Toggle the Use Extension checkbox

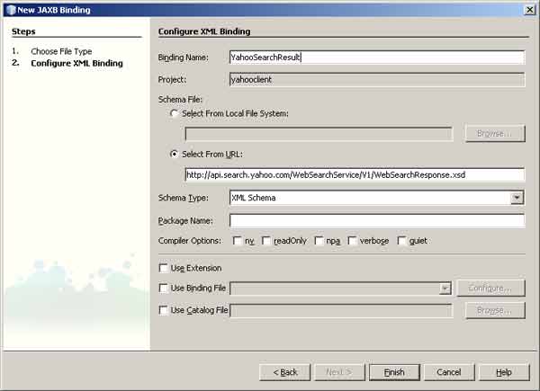click(x=163, y=268)
